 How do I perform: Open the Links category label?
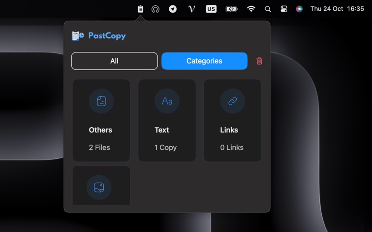[229, 130]
